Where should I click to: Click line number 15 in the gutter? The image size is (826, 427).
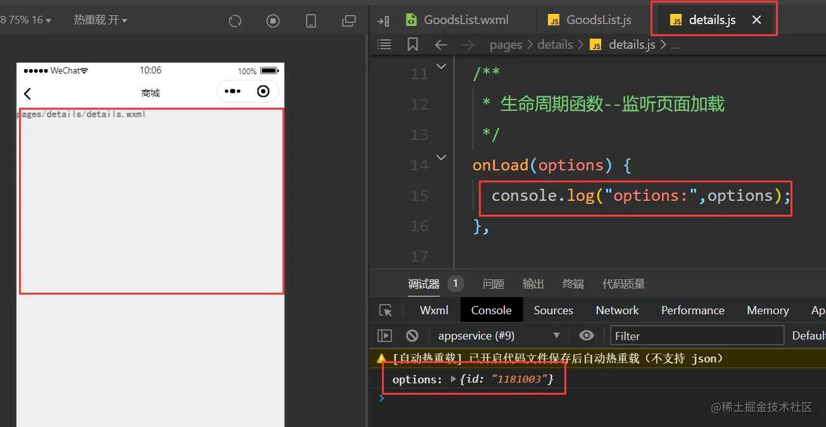[419, 196]
